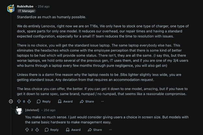
Task: Downvote the deleted user's reply
Action: 37,130
